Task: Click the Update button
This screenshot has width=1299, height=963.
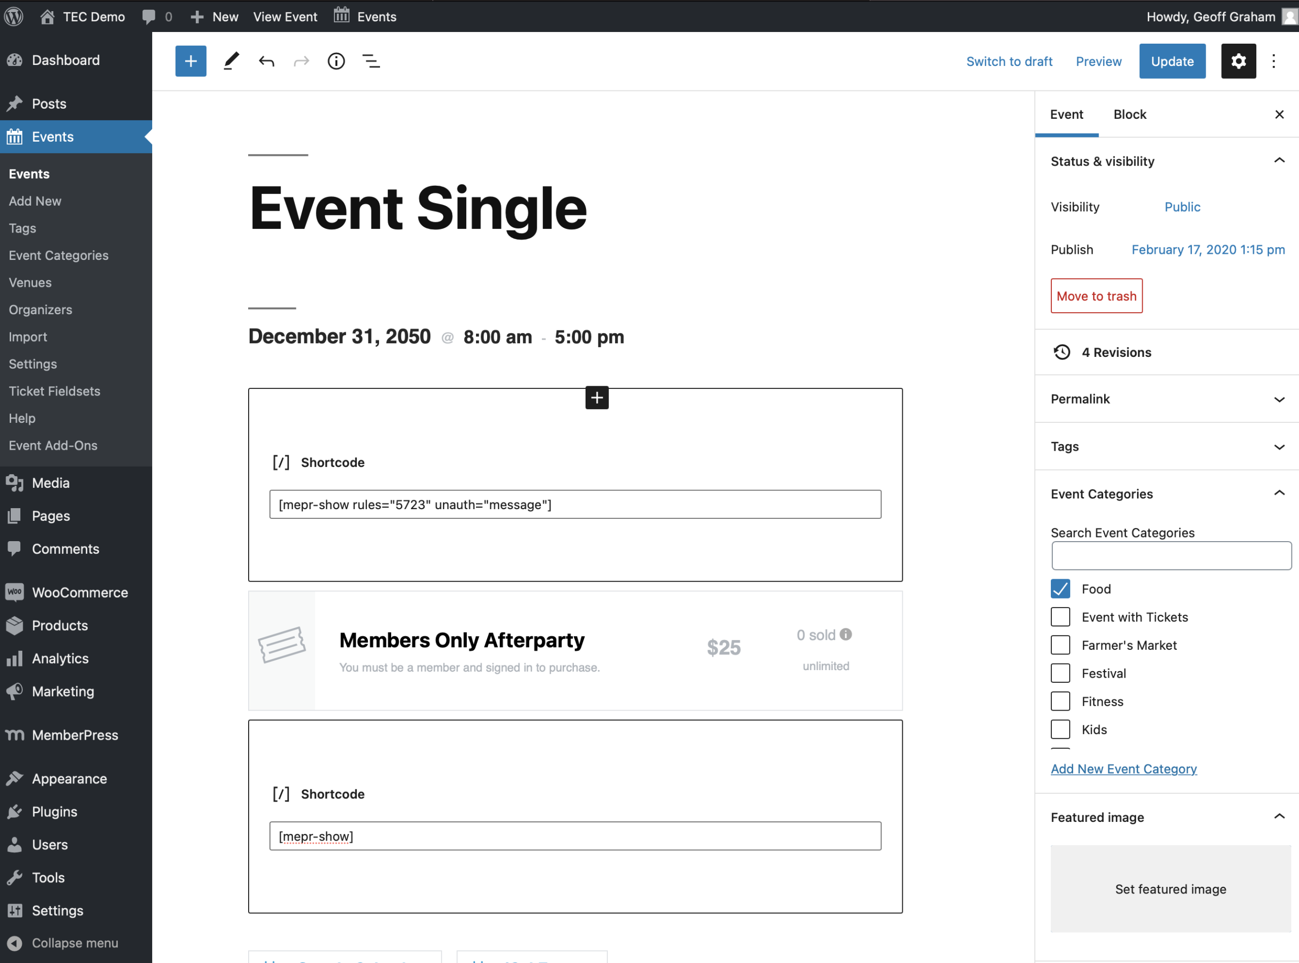Action: click(1172, 61)
